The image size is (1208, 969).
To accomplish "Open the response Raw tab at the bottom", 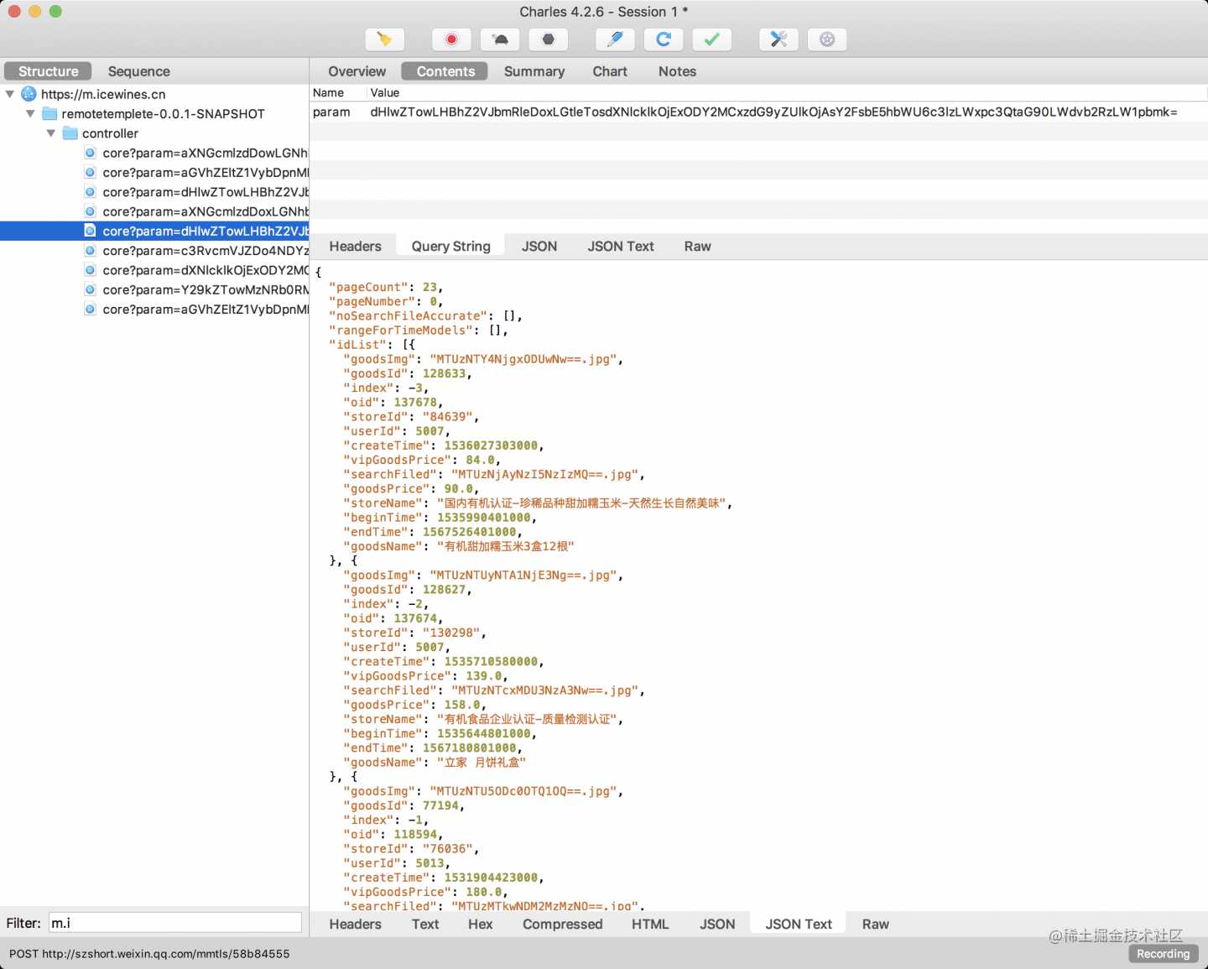I will 875,924.
